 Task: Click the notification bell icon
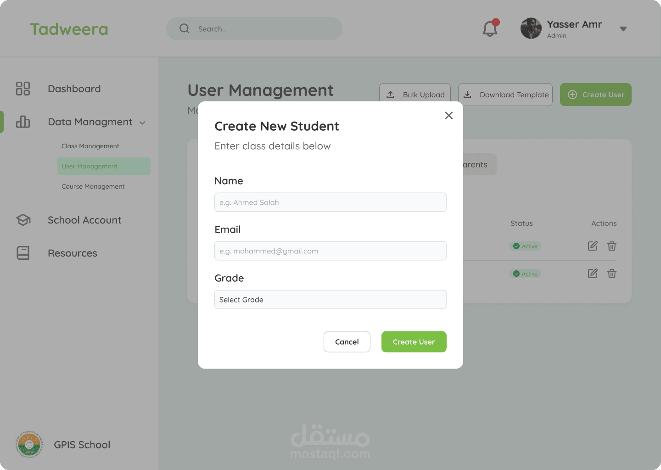point(490,29)
